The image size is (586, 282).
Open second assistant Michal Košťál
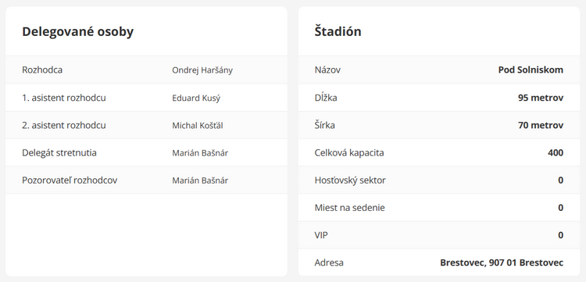click(198, 126)
